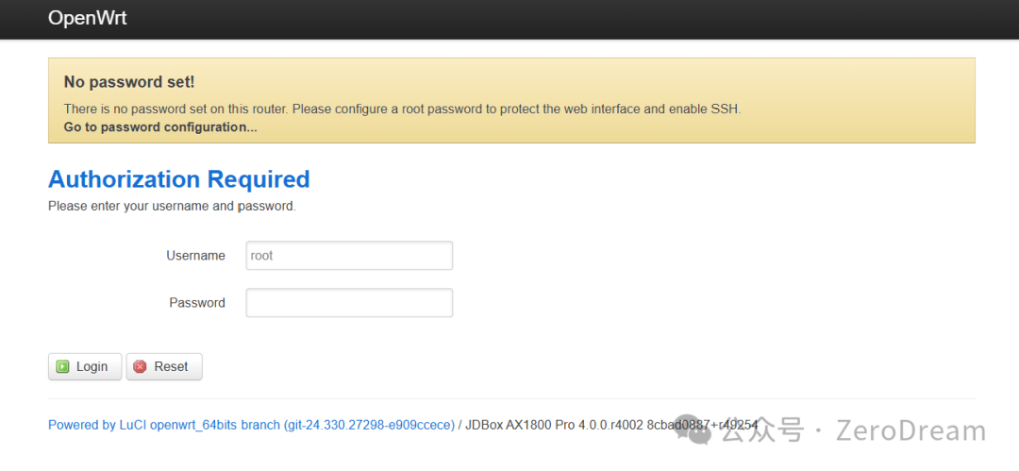This screenshot has height=471, width=1019.
Task: Click the OpenWrt brand title in header
Action: click(x=87, y=18)
